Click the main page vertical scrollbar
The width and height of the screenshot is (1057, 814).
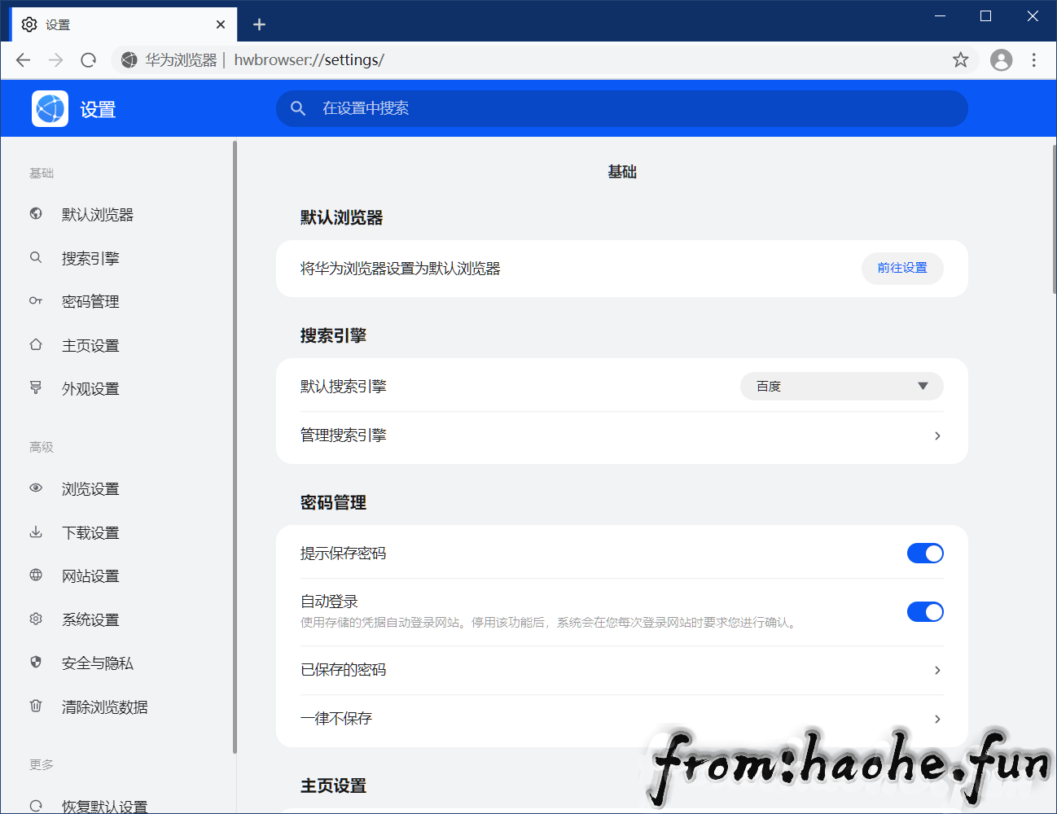point(1054,220)
